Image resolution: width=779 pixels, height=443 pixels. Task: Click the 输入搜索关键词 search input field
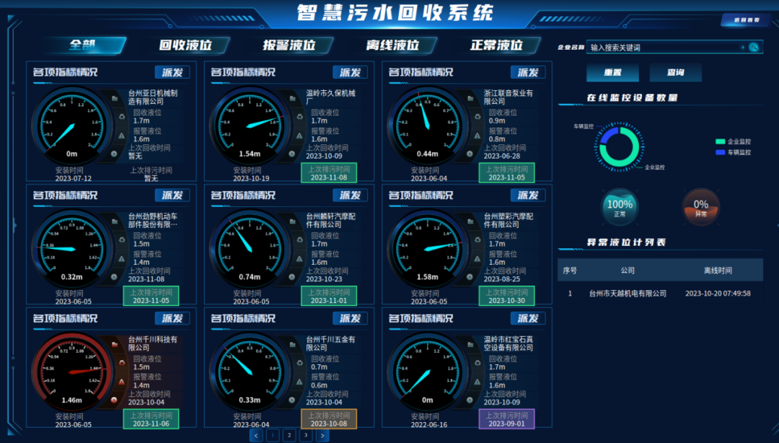coord(664,48)
